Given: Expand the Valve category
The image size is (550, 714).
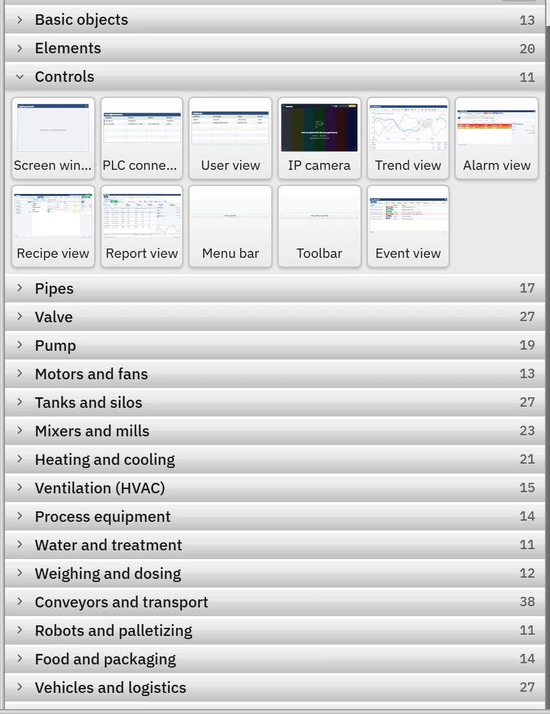Looking at the screenshot, I should pos(275,317).
